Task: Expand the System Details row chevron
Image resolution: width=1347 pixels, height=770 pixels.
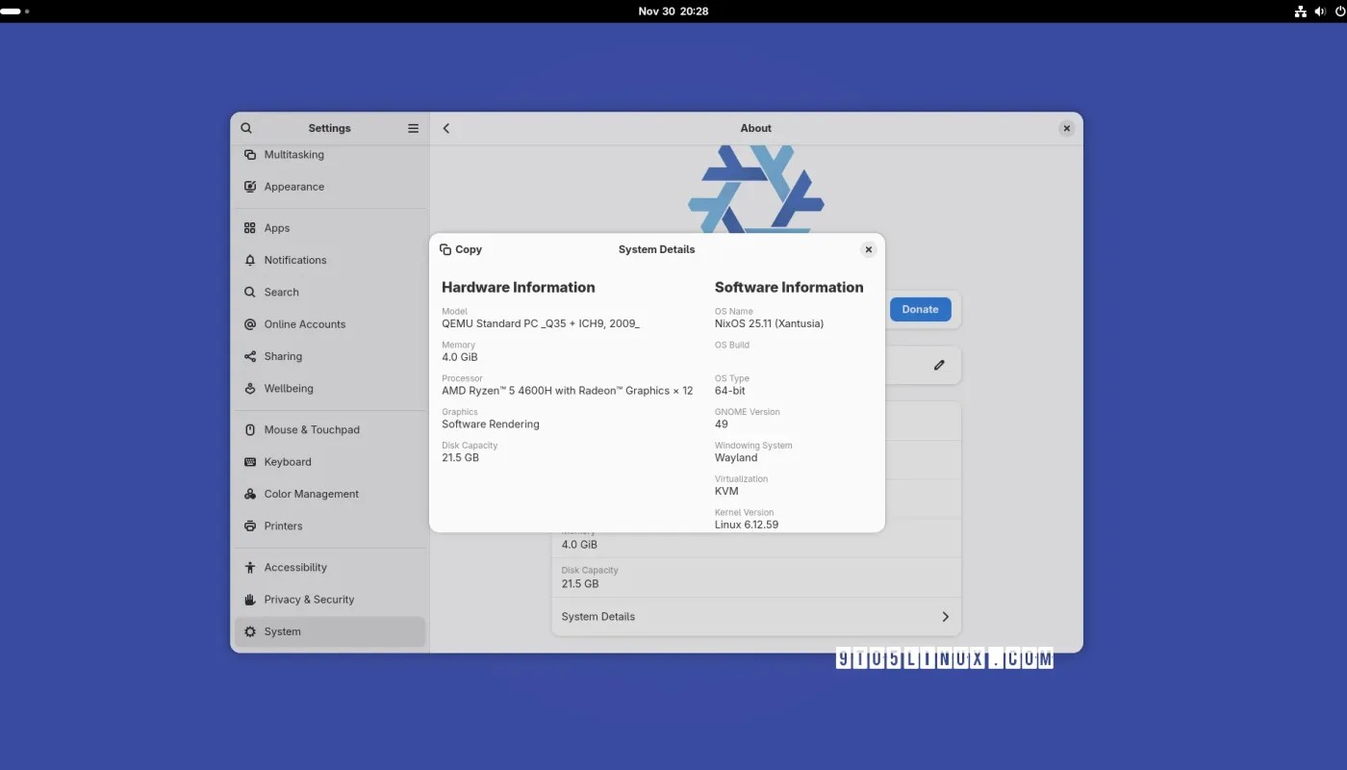Action: [945, 616]
